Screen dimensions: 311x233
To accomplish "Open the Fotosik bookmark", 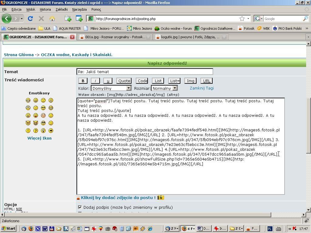I will 246,28.
